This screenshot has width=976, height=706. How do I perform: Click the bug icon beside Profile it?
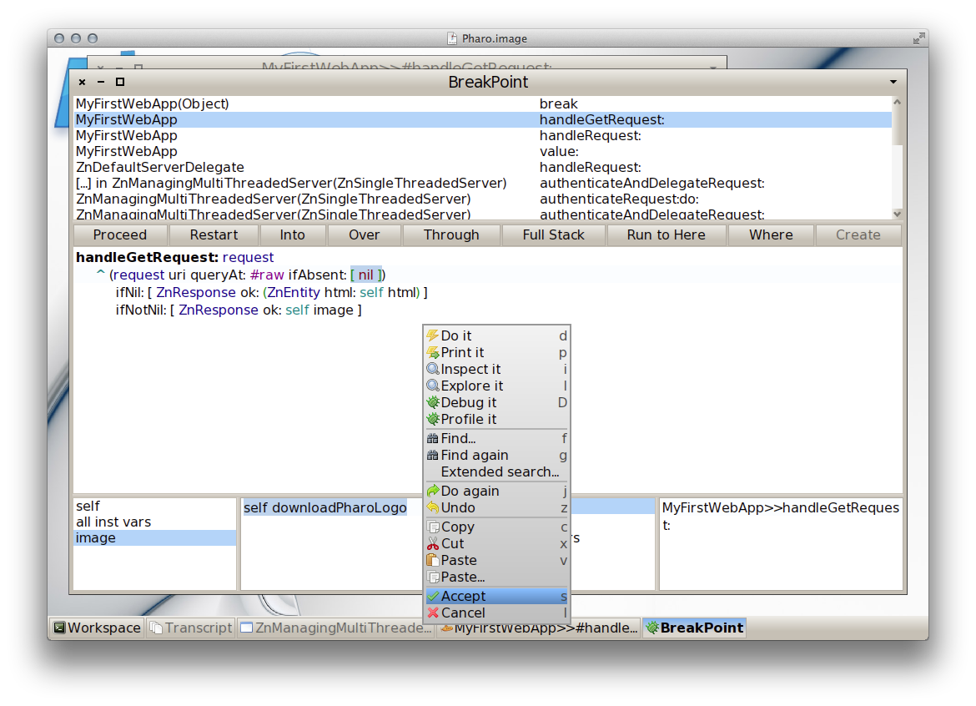tap(433, 419)
